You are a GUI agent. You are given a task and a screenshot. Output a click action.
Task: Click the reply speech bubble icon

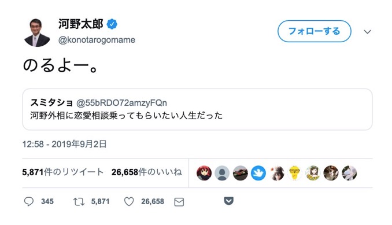tap(29, 201)
